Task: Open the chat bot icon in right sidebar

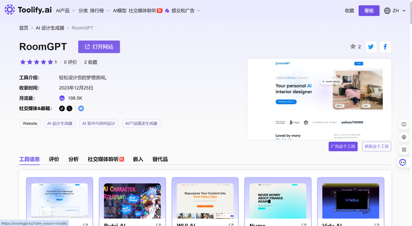Action: pyautogui.click(x=402, y=162)
